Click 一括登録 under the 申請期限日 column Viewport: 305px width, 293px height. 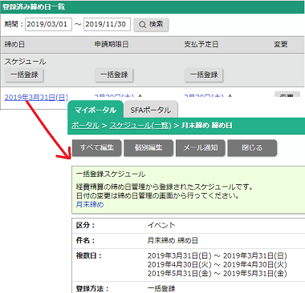click(x=114, y=74)
